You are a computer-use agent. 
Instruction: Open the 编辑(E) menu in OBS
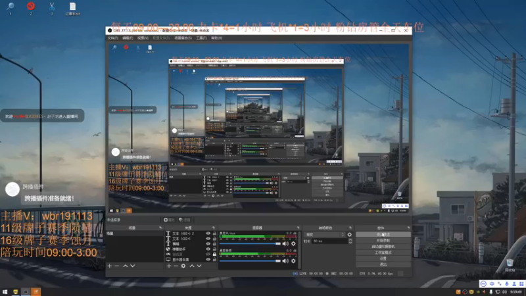(x=128, y=38)
